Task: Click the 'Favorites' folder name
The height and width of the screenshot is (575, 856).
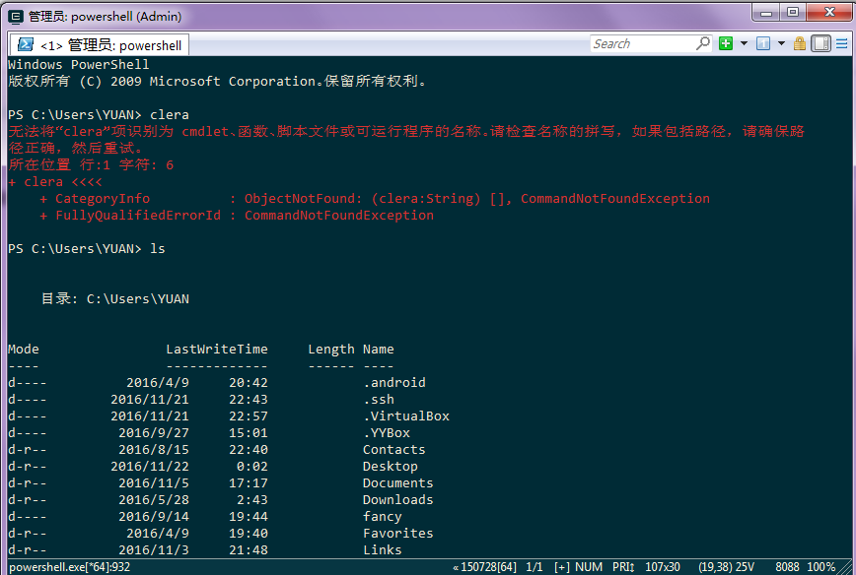Action: tap(398, 534)
